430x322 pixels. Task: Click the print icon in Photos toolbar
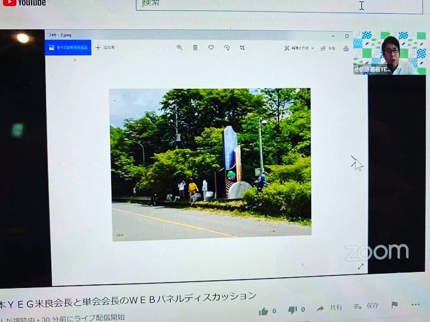click(346, 48)
